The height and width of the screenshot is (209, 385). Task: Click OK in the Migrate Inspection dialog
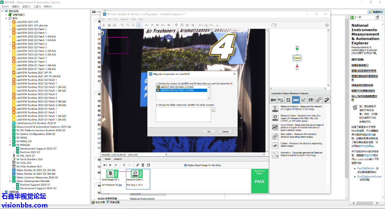click(x=209, y=132)
